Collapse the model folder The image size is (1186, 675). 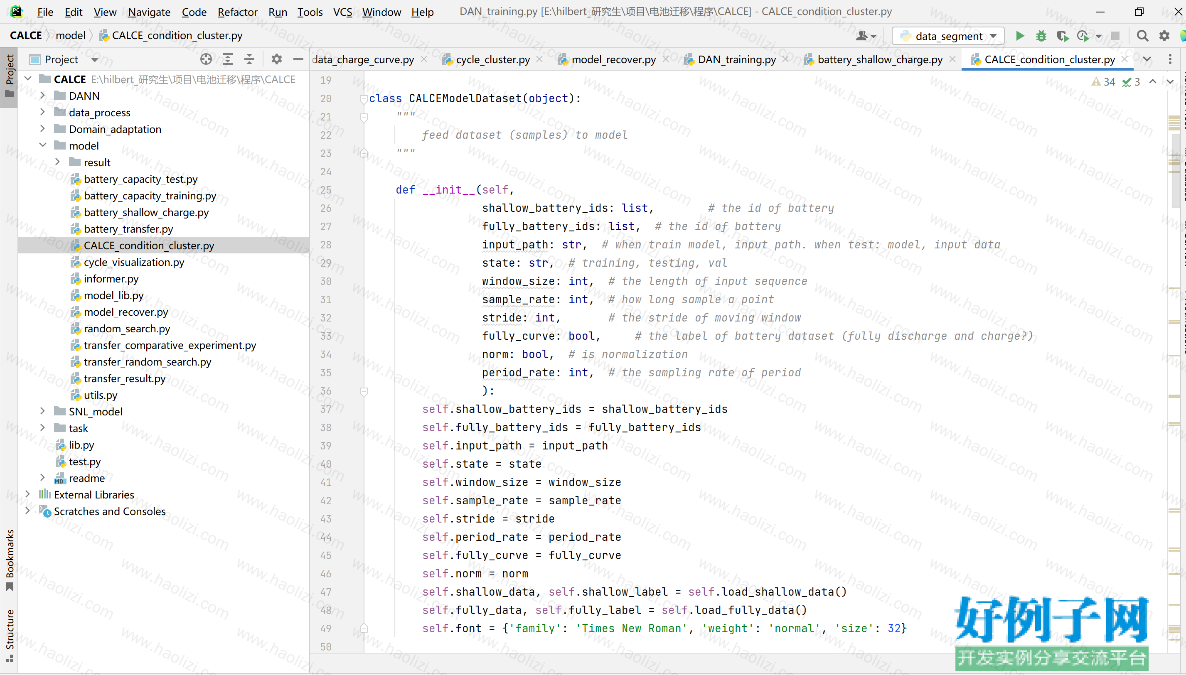[43, 145]
